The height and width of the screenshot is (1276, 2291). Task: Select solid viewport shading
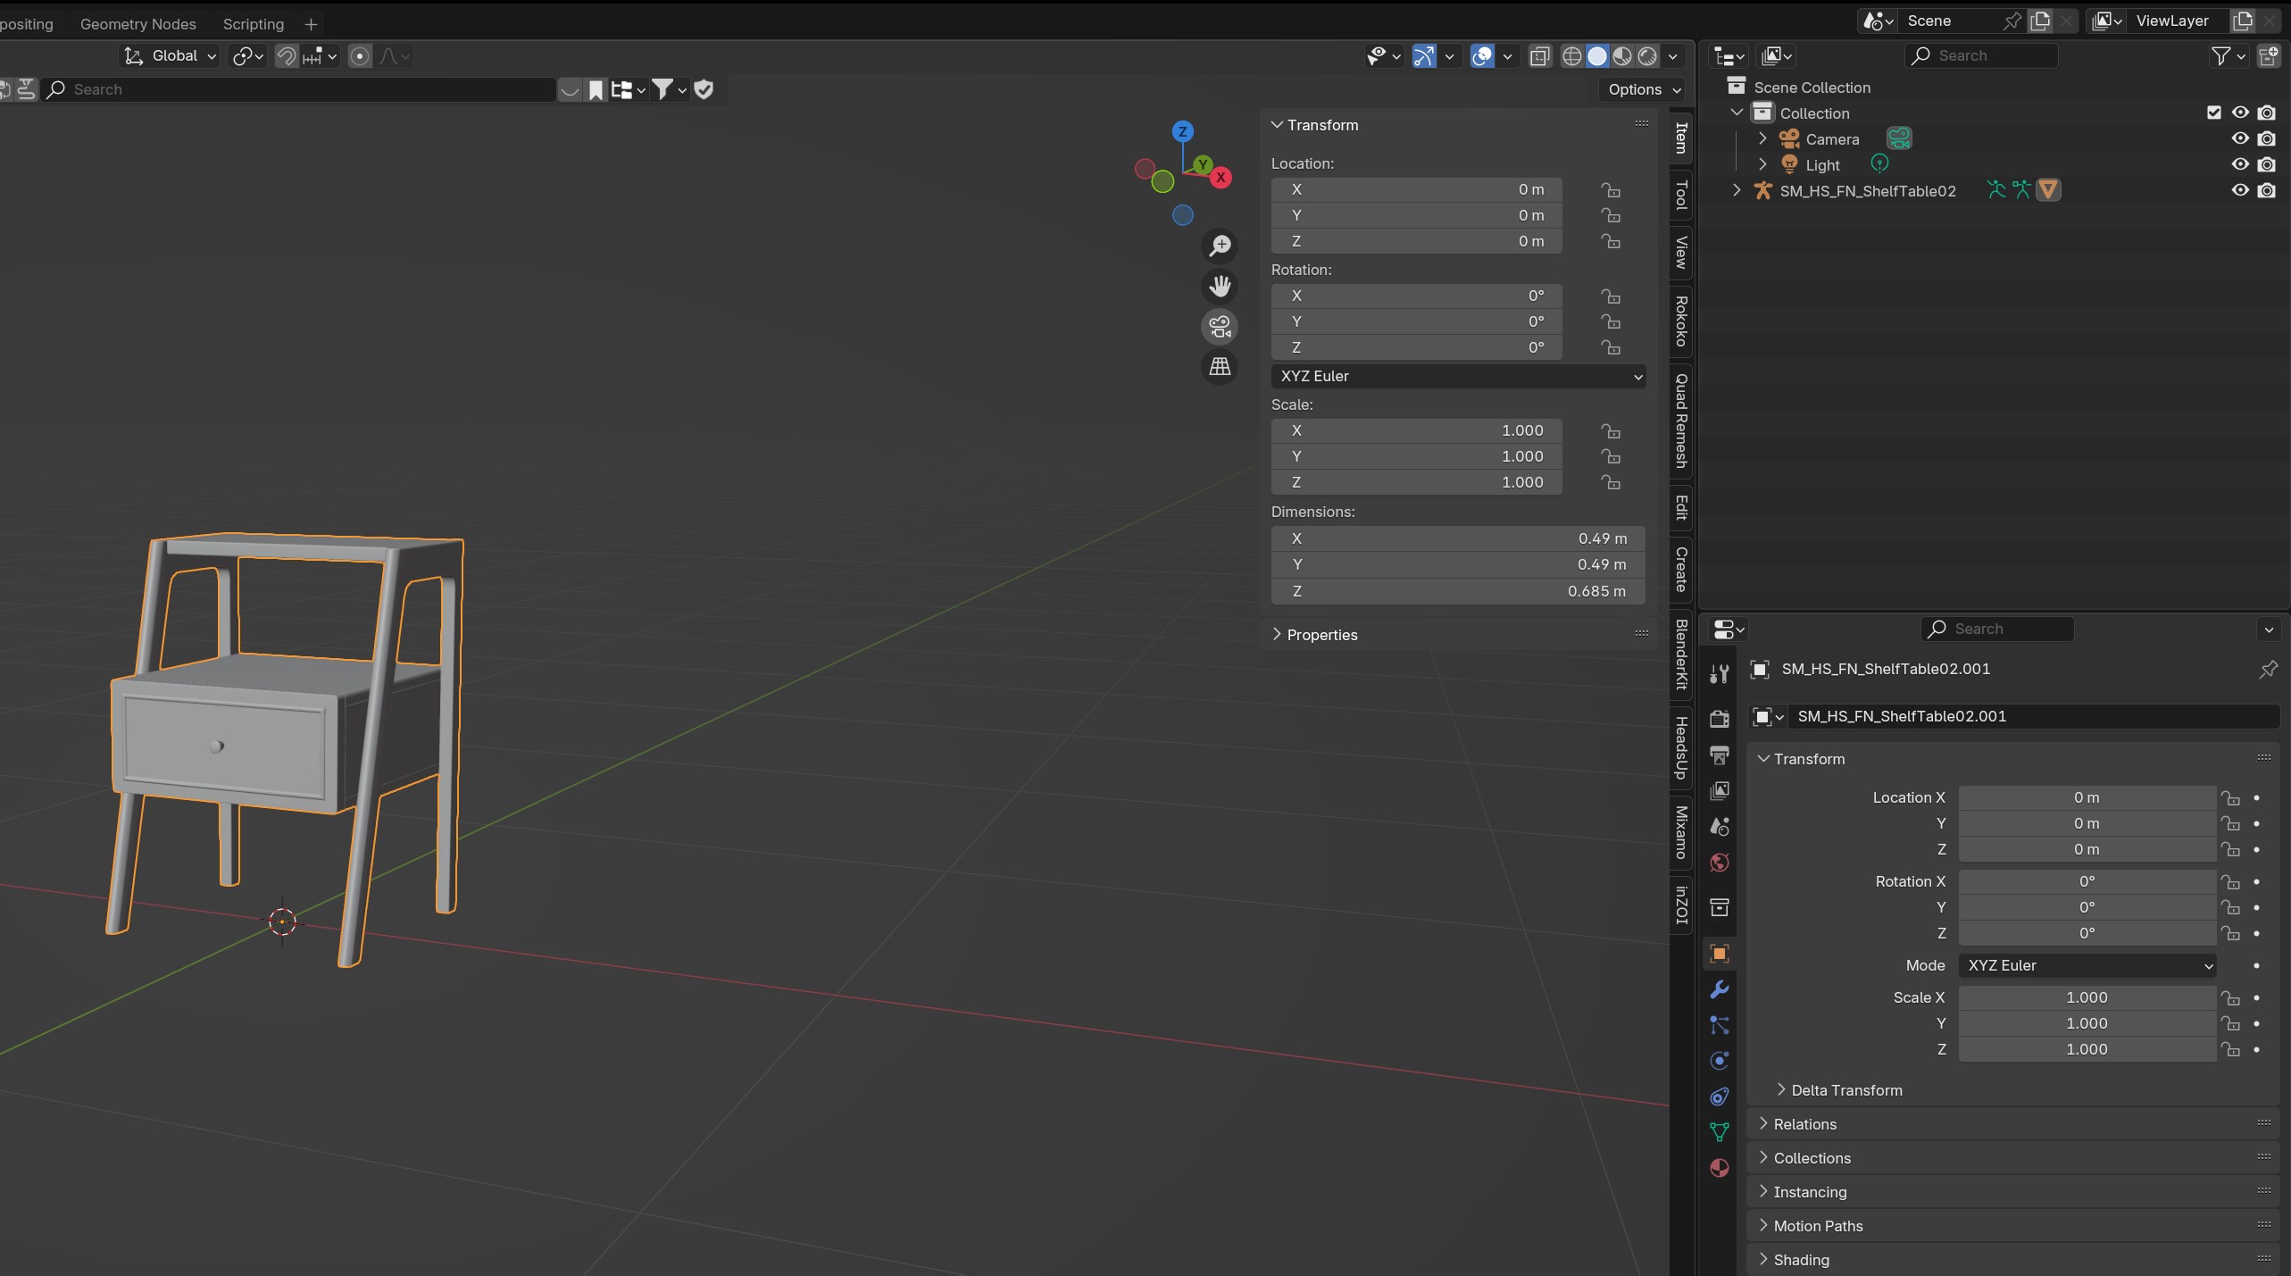pyautogui.click(x=1597, y=56)
